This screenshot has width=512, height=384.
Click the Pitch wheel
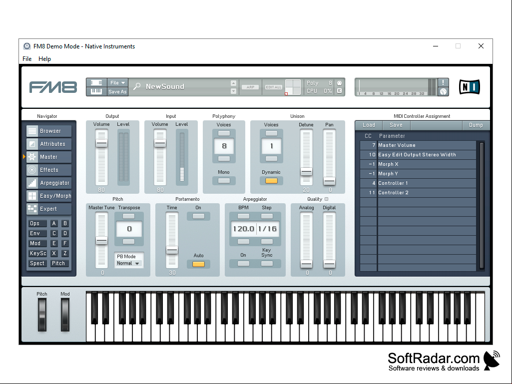coord(42,315)
